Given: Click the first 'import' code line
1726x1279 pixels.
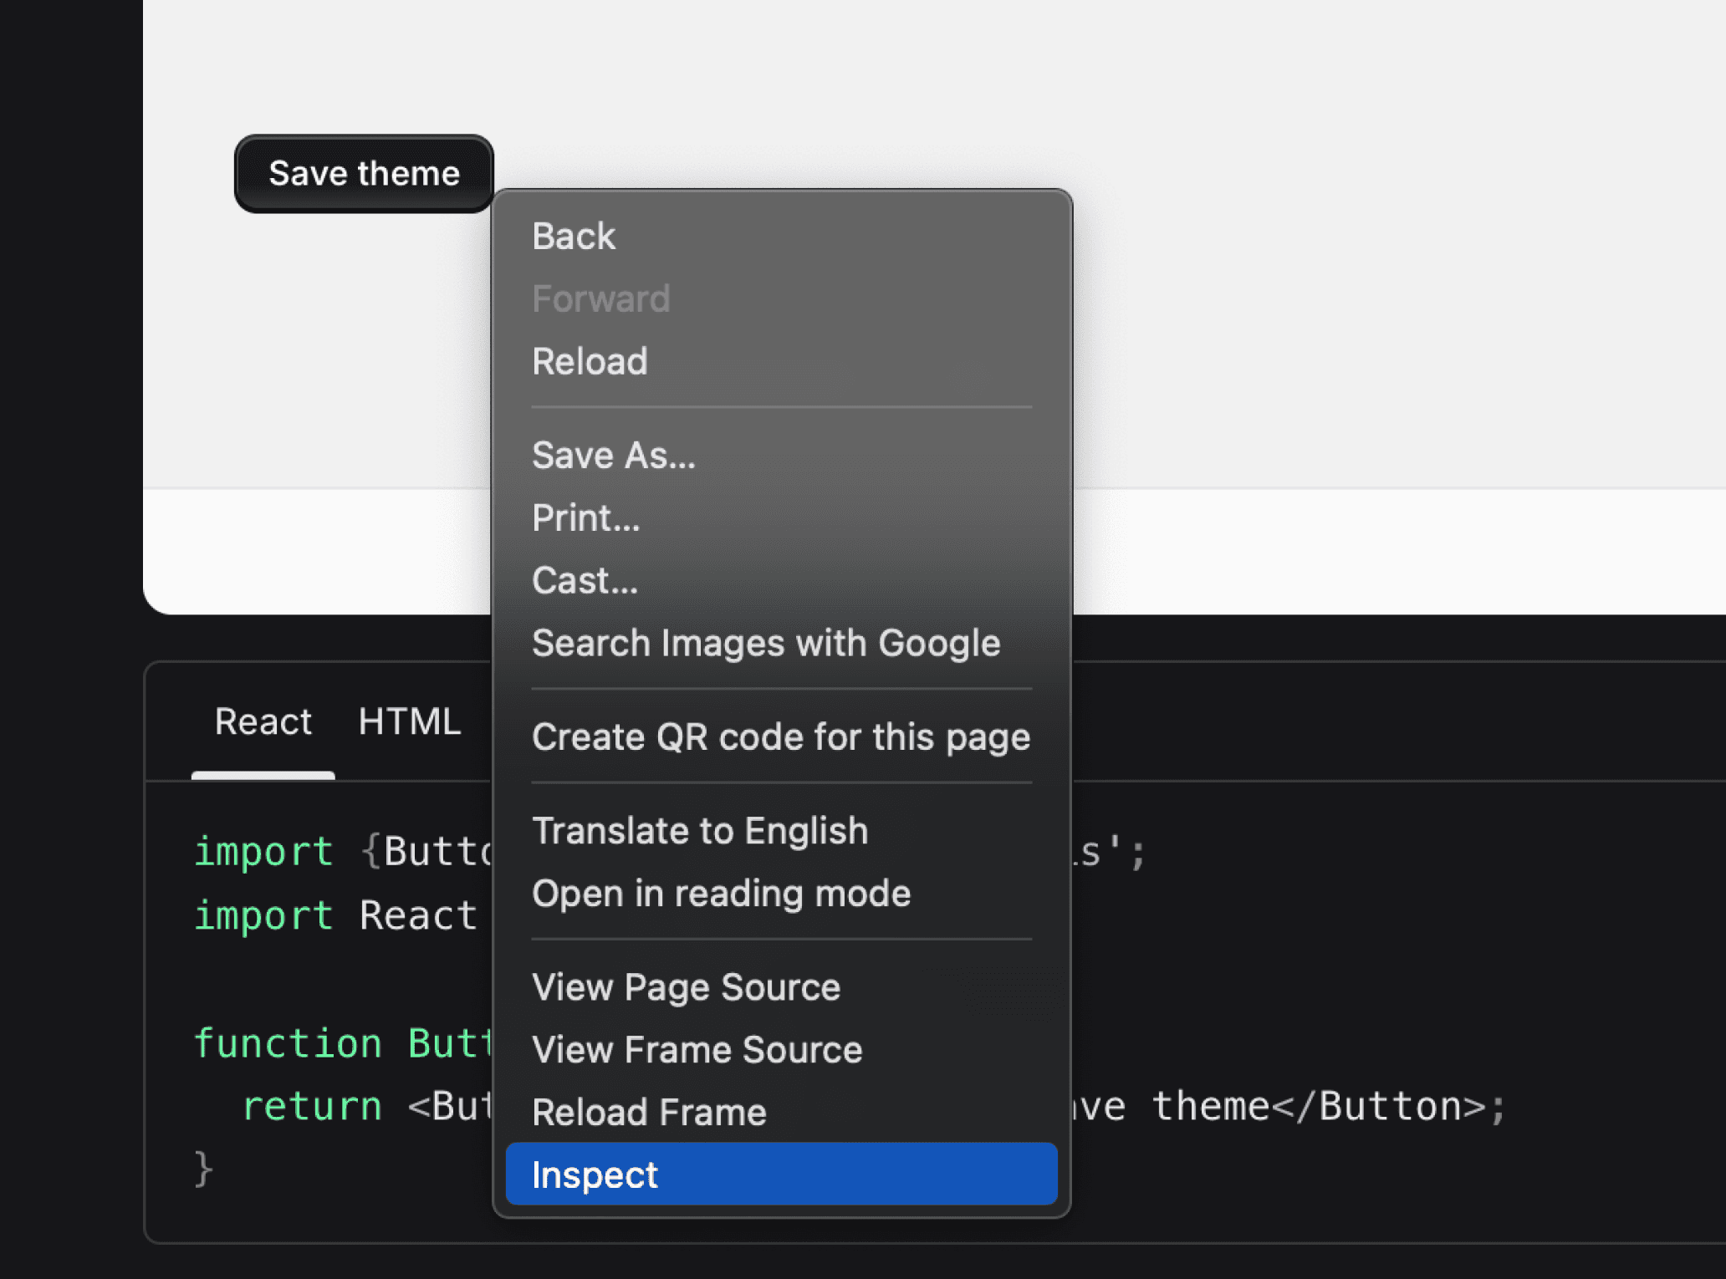Looking at the screenshot, I should (263, 852).
